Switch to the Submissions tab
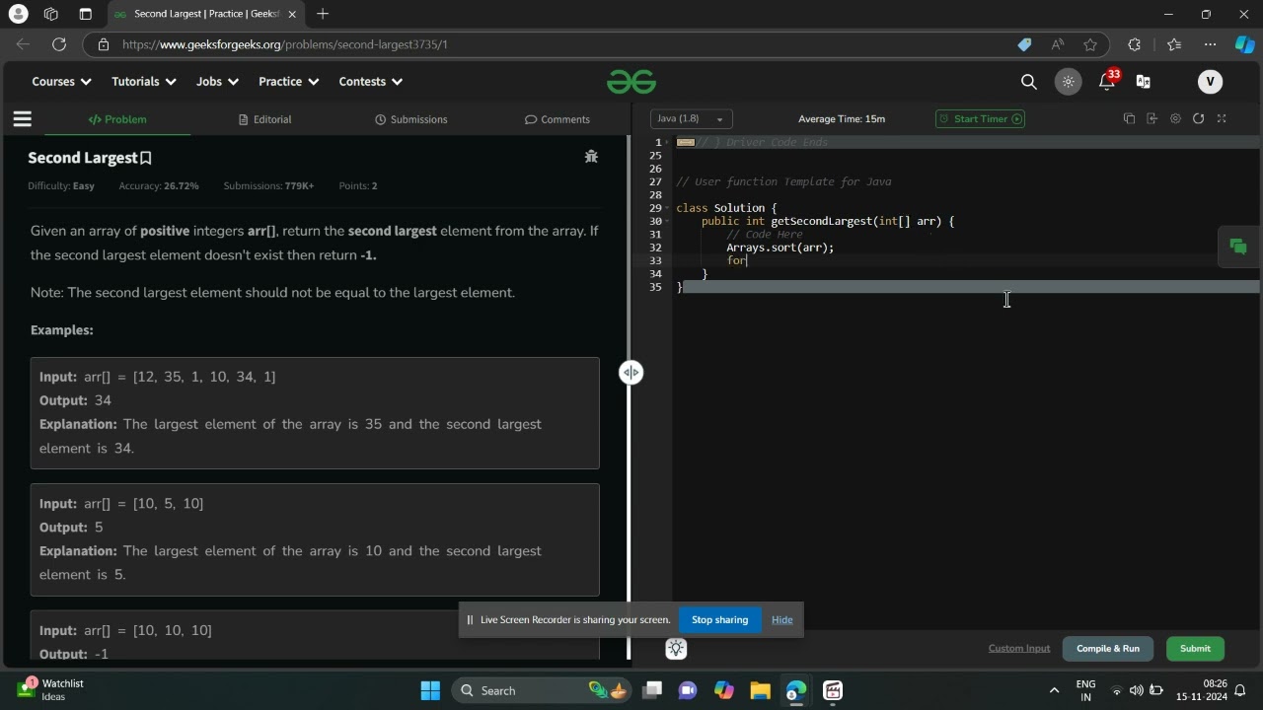1263x710 pixels. tap(411, 119)
